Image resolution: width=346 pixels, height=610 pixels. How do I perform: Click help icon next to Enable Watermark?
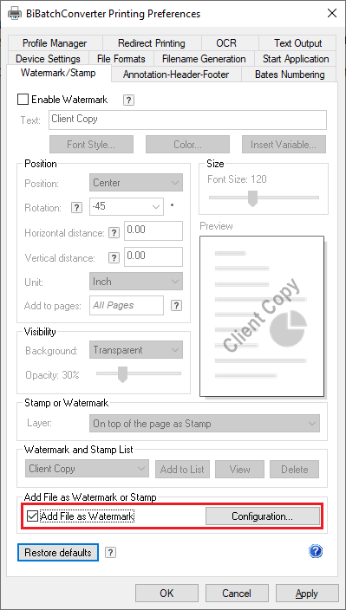(x=128, y=100)
